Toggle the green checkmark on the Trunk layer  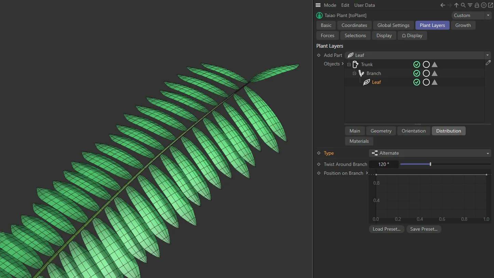tap(416, 64)
